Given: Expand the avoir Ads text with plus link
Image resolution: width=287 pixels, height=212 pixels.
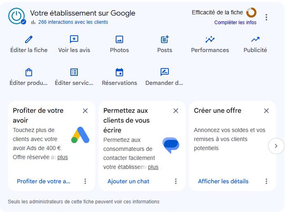Looking at the screenshot, I should pyautogui.click(x=63, y=157).
